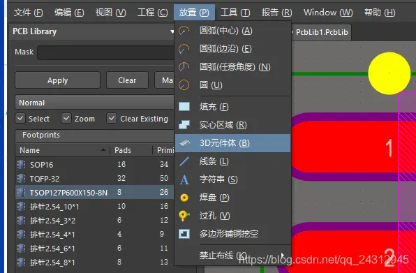Select the center arc icon
The image size is (416, 273).
pos(184,31)
